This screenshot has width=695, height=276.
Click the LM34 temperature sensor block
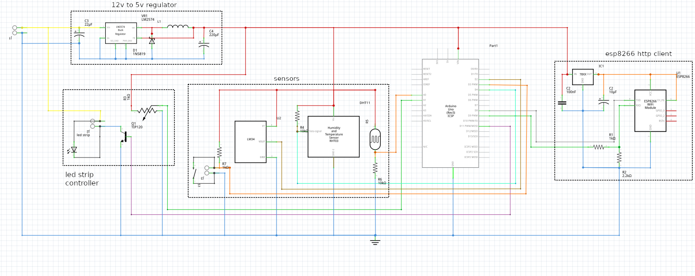[250, 142]
